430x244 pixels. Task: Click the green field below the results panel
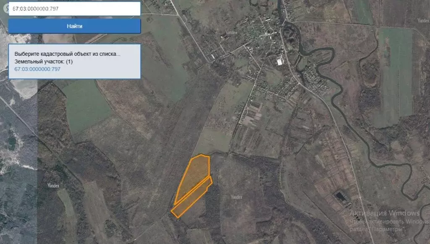(85, 105)
